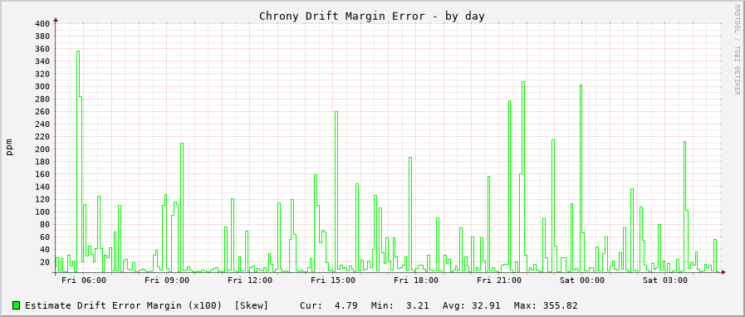The image size is (745, 317).
Task: Click the peak of the tall spike after Fri 21:00
Action: coord(523,82)
